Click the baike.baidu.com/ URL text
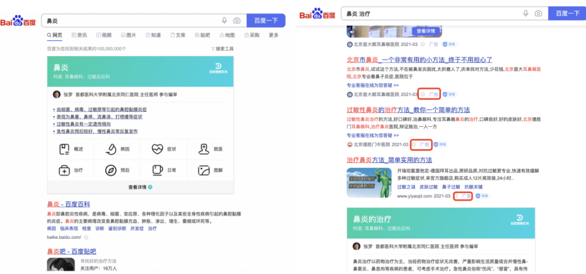586x274 pixels. [64, 237]
